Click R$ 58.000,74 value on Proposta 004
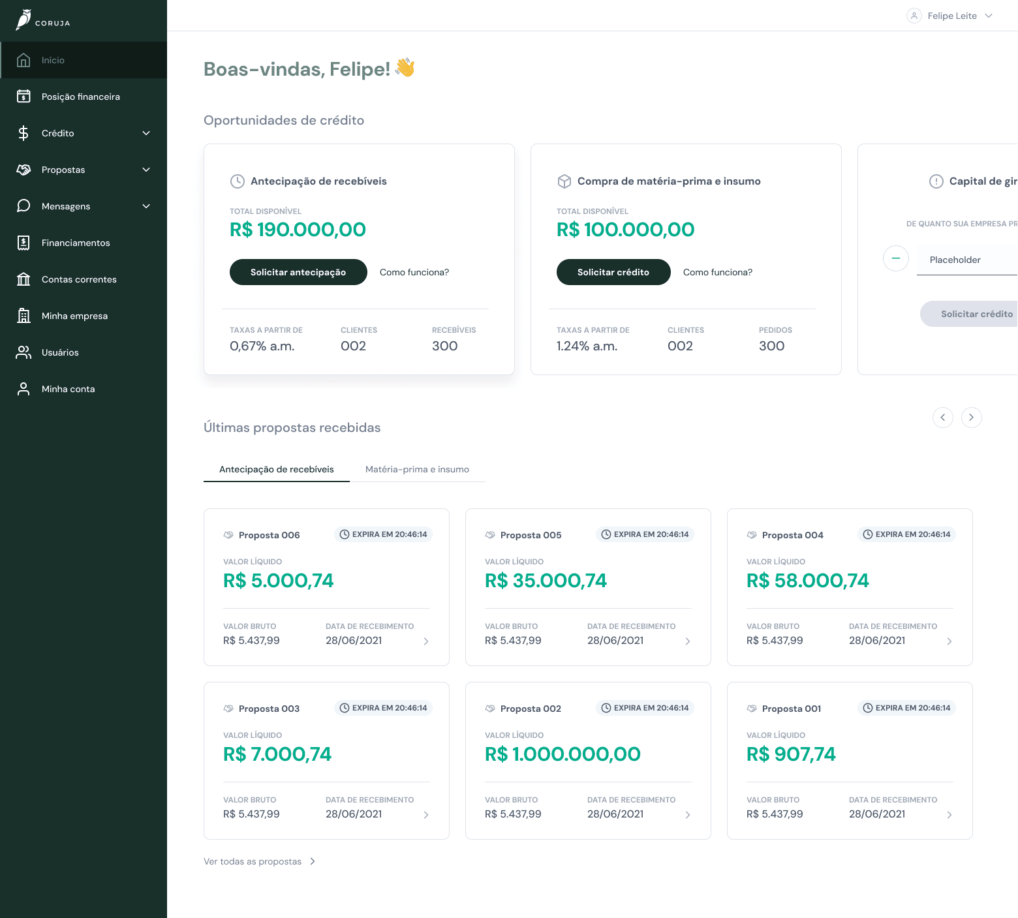Image resolution: width=1018 pixels, height=918 pixels. point(808,581)
